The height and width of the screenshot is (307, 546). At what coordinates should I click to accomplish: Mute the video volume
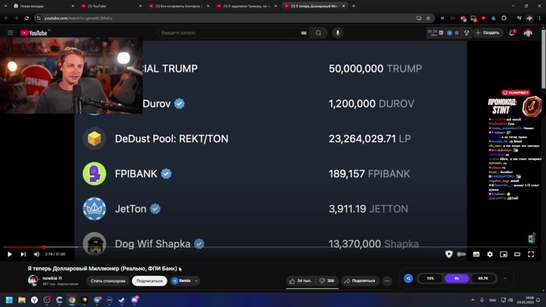pos(37,254)
